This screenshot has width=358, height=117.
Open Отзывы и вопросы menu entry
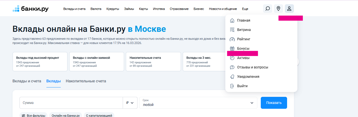pyautogui.click(x=252, y=67)
